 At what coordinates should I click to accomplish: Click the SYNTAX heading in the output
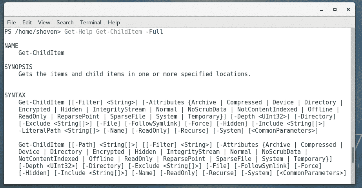15,95
